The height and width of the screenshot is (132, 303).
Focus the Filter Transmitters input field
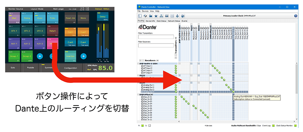(156, 37)
